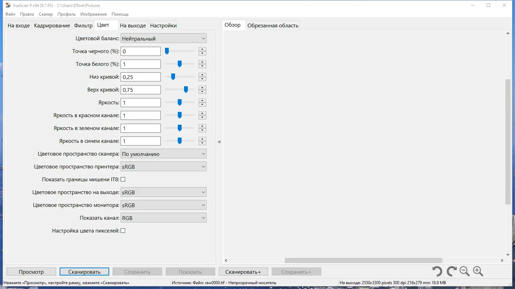Click the 'Сохранить+' button
515x289 pixels.
click(x=296, y=272)
